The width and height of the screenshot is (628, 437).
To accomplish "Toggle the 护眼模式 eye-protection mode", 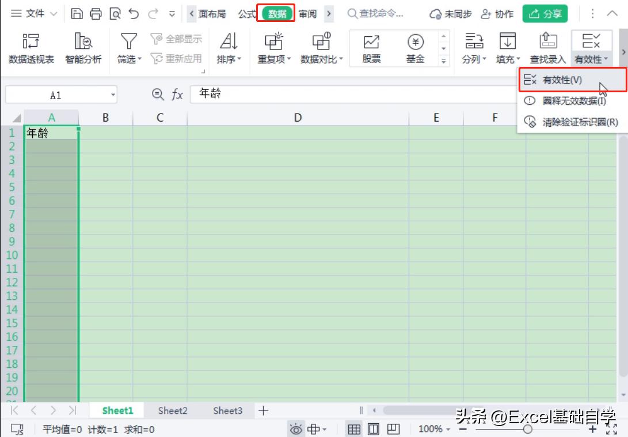I will click(x=296, y=429).
